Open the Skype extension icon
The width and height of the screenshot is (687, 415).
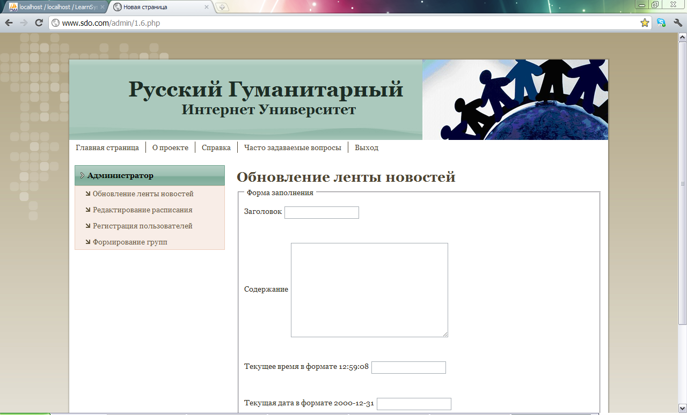(x=661, y=23)
